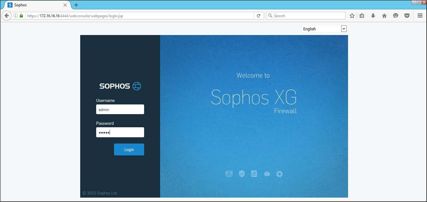Screen dimensions: 427x202
Task: Focus the Username input field
Action: tap(120, 109)
